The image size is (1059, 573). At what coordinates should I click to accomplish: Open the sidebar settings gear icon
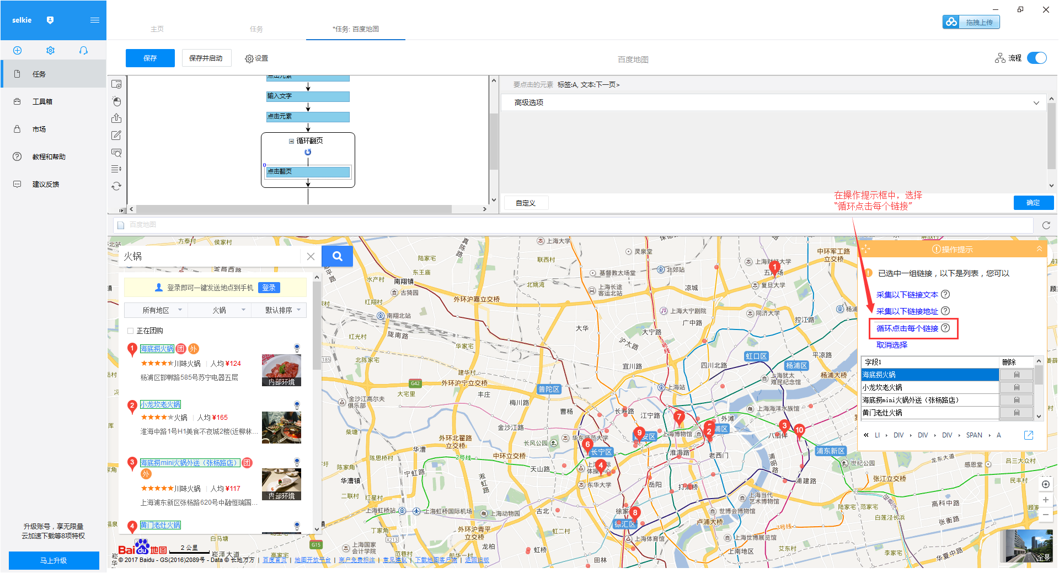(x=50, y=51)
